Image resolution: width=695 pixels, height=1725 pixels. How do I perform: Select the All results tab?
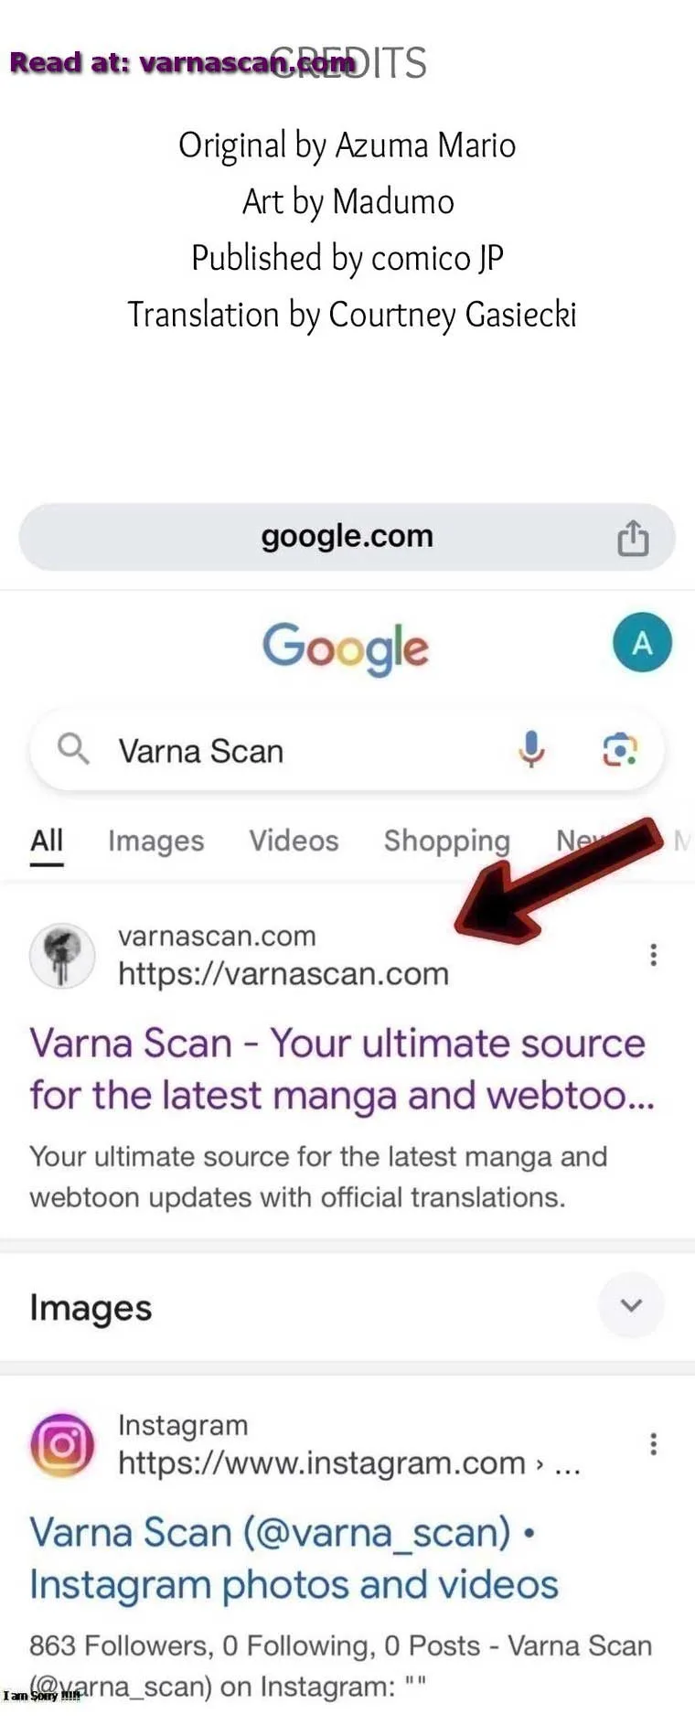(x=47, y=841)
